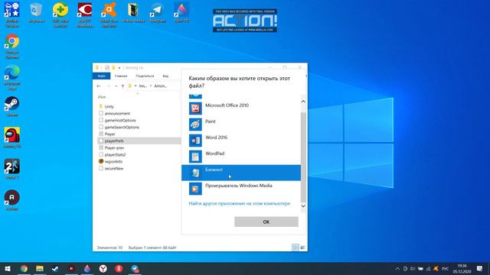490x275 pixels.
Task: Open the Windows Start menu
Action: pos(8,268)
